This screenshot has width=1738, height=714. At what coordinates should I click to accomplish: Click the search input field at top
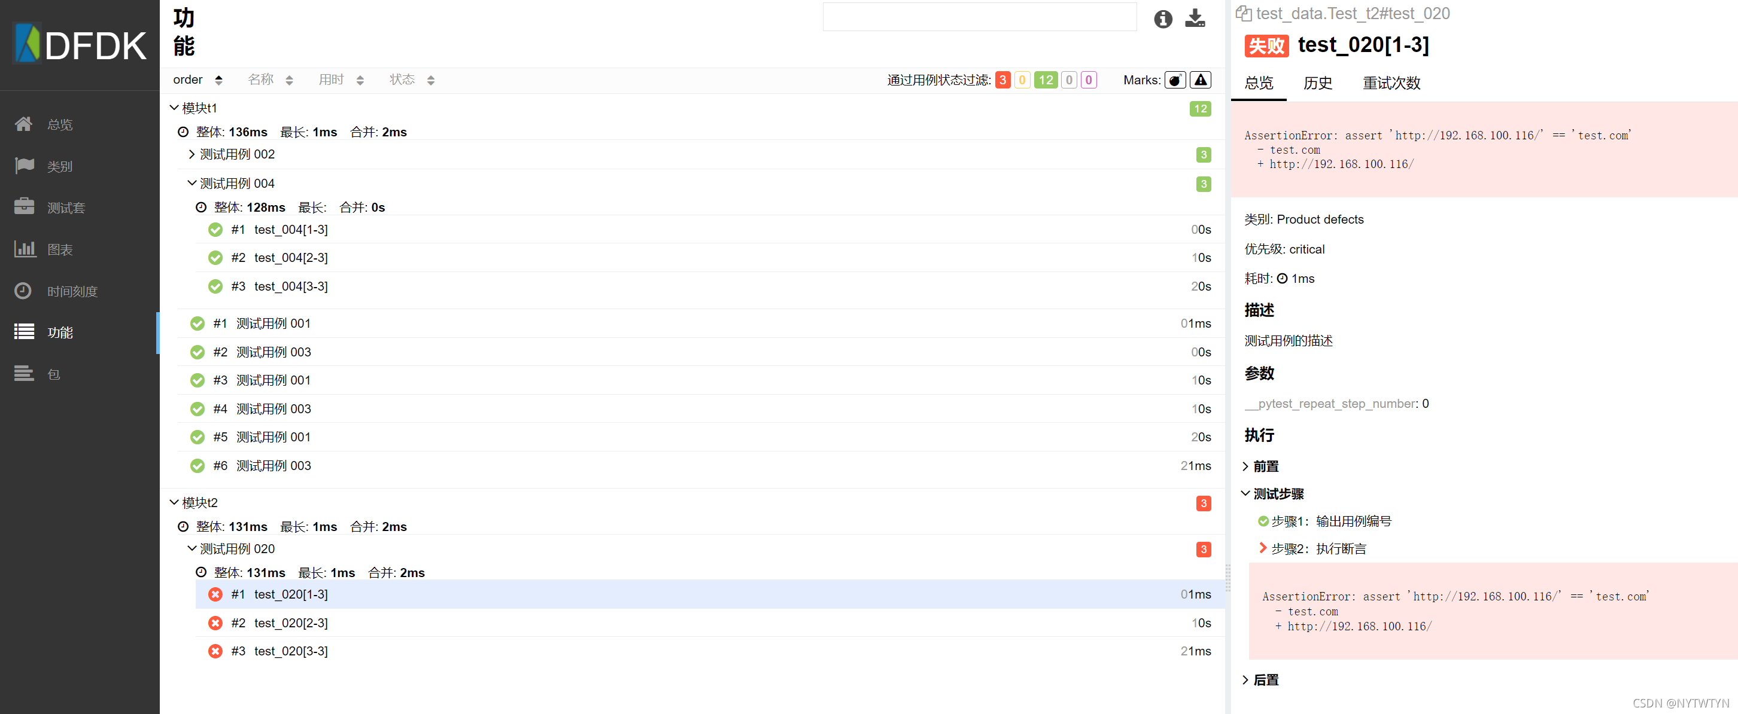[x=979, y=17]
